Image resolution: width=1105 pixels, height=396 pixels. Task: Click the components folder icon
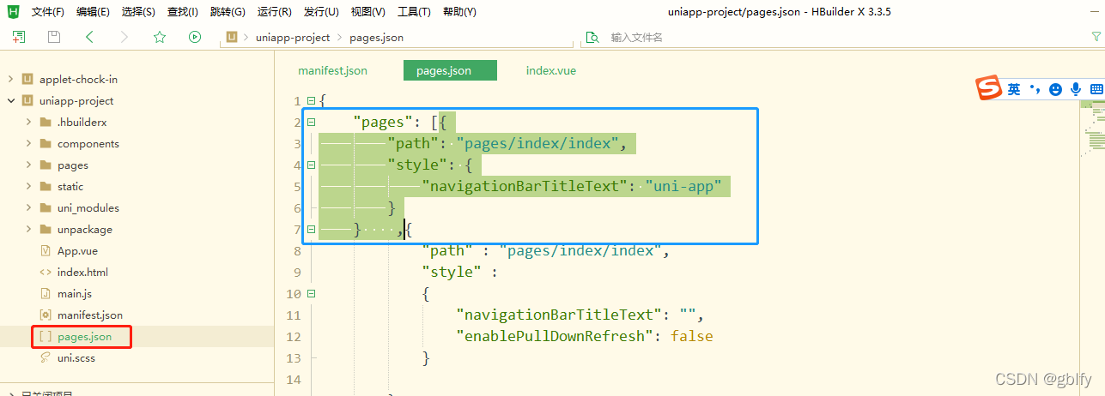pos(46,144)
